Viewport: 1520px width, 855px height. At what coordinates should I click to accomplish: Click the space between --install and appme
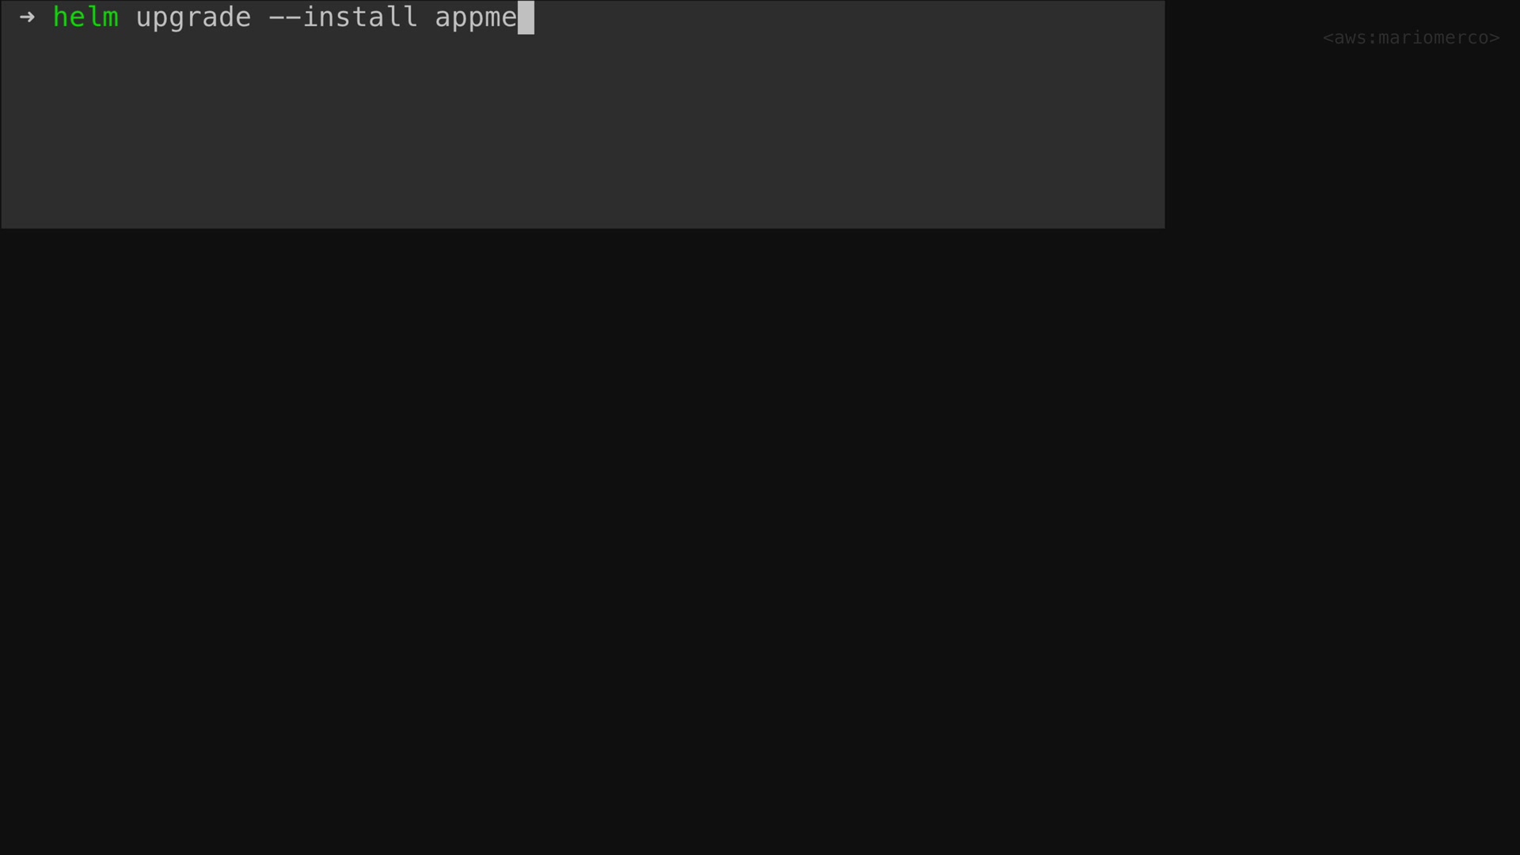pos(427,17)
